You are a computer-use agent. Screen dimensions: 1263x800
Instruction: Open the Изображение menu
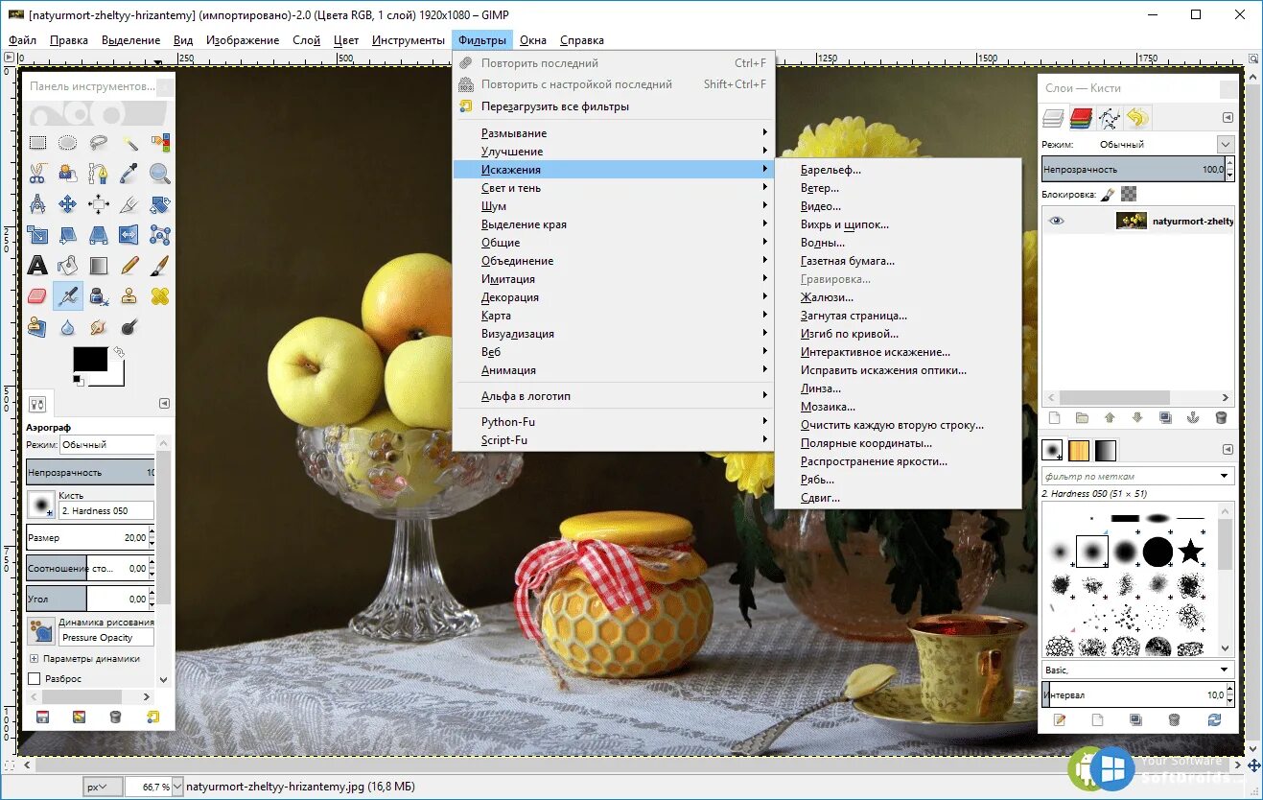point(243,40)
